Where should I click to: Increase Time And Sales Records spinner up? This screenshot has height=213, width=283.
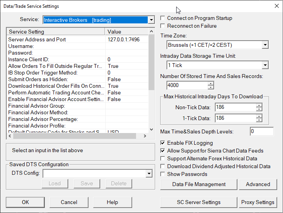point(210,83)
